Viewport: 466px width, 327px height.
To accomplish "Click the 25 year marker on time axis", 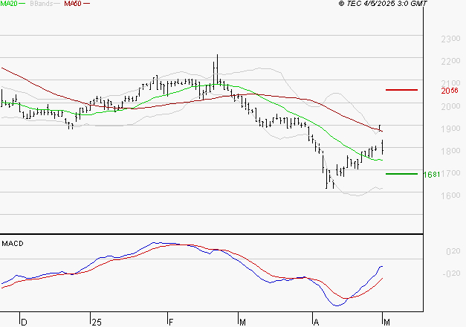I will tap(97, 323).
